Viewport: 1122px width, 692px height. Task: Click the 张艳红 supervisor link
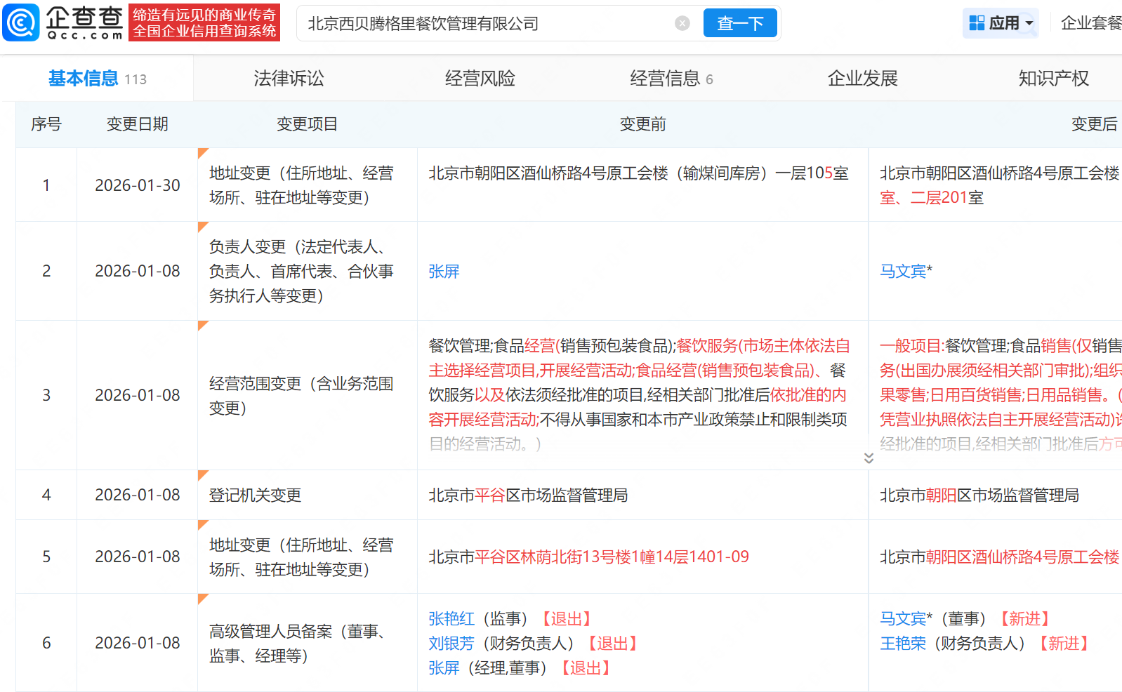click(451, 619)
